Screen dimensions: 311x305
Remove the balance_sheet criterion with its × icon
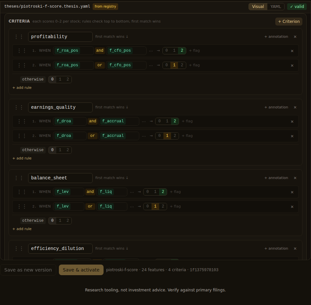pyautogui.click(x=295, y=178)
